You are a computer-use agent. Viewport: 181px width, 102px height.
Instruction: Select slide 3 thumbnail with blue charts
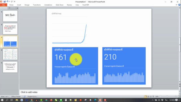(x=10, y=41)
